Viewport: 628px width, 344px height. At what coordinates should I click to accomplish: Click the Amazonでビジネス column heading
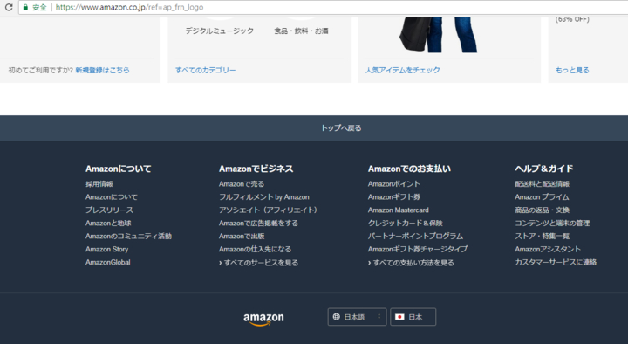pos(256,169)
